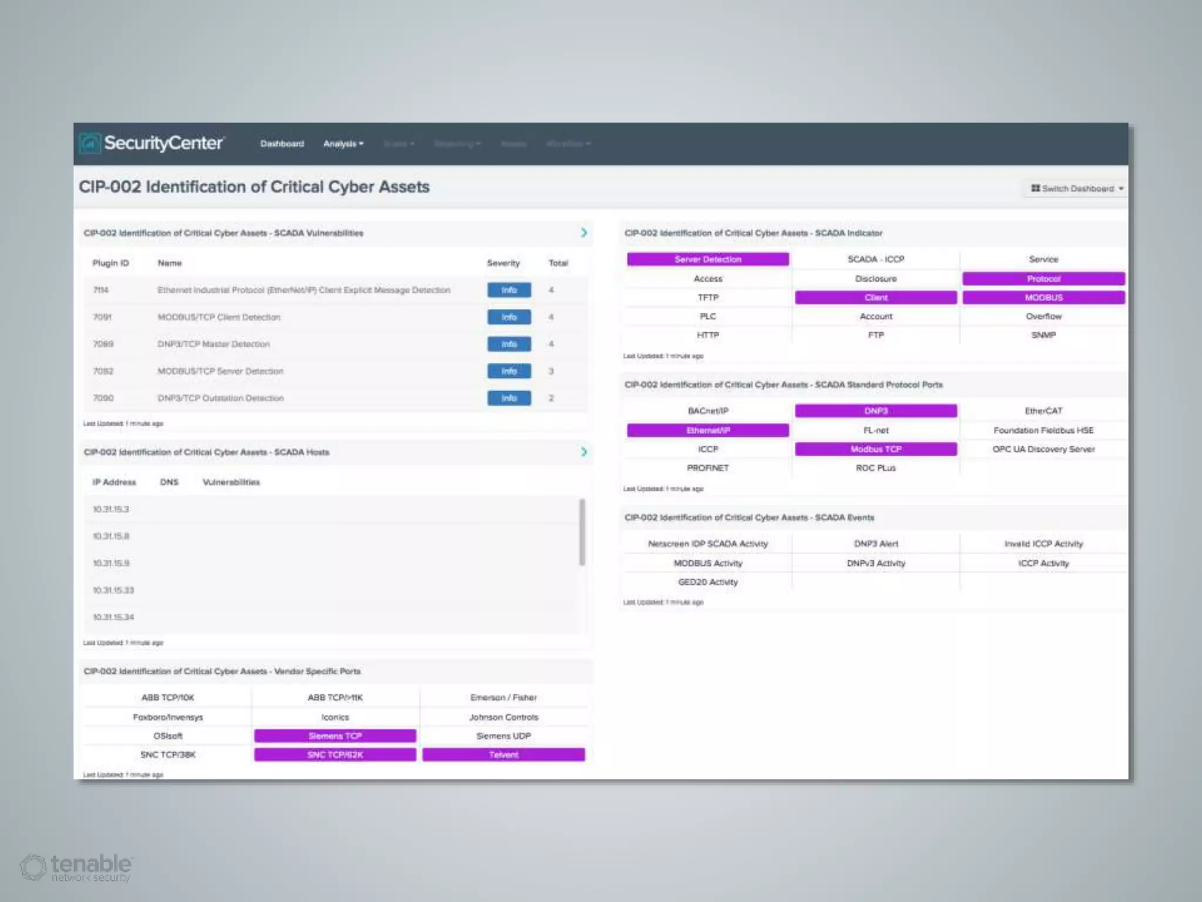Click the DNP3 Alert event cell
The height and width of the screenshot is (902, 1202).
[x=875, y=544]
